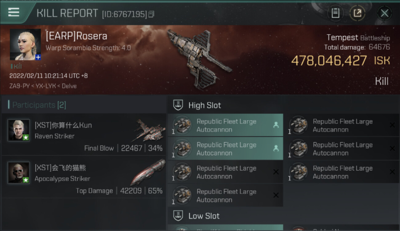Click the Delve region link

(x=69, y=86)
